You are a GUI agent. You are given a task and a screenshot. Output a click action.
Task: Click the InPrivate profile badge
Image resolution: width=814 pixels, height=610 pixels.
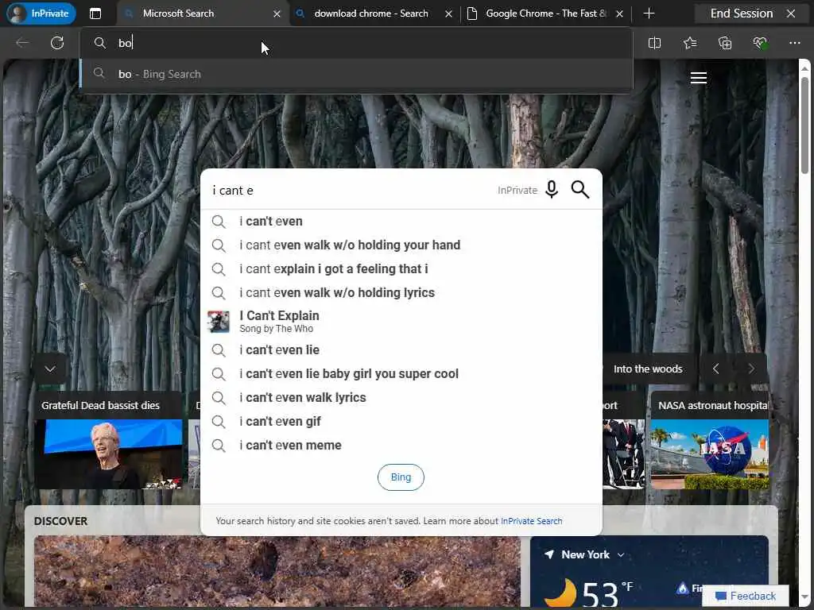pos(41,14)
